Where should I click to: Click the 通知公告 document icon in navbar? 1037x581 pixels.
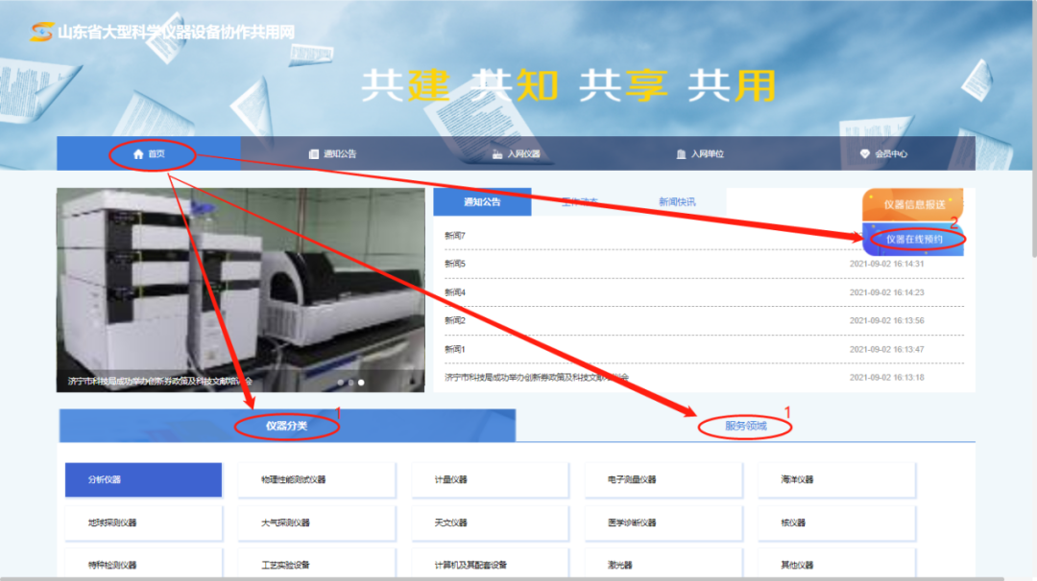(313, 153)
